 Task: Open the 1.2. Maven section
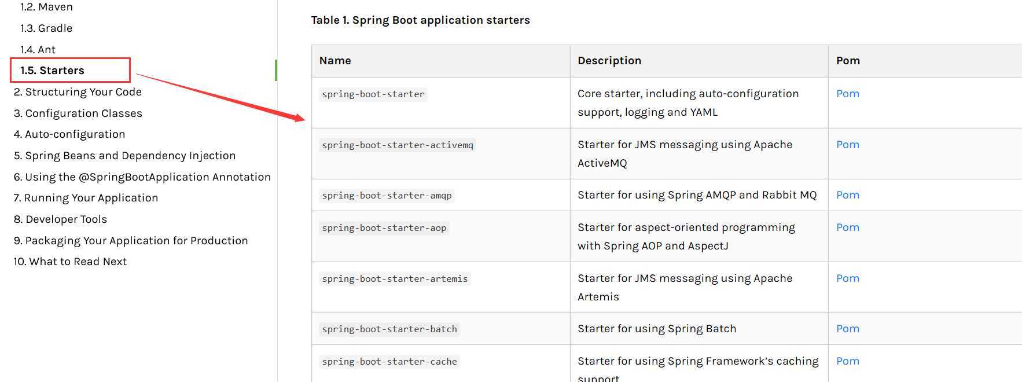tap(46, 7)
